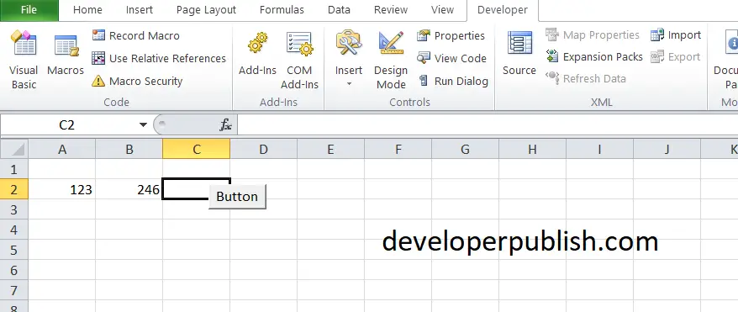Open control Properties

(451, 36)
